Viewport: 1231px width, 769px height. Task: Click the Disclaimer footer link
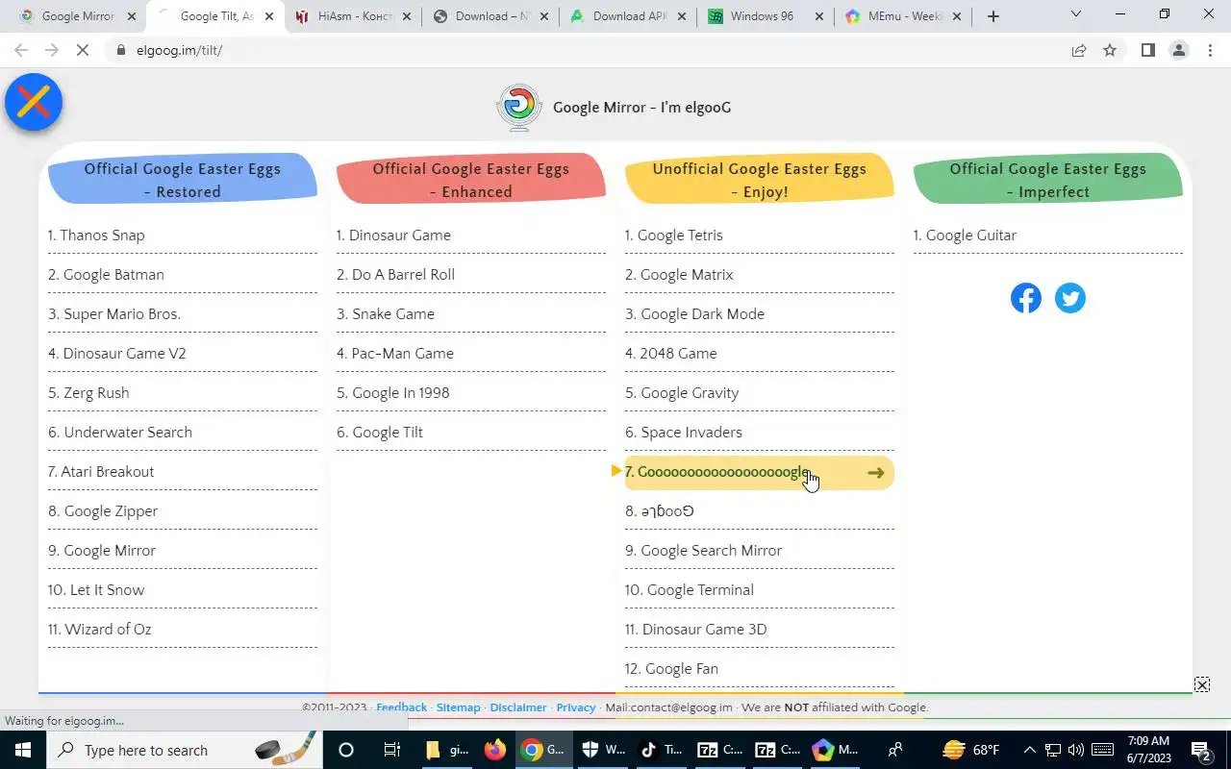[518, 707]
